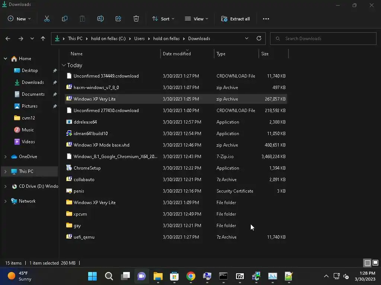Open Videos in navigation pane
Image resolution: width=381 pixels, height=285 pixels.
28,142
